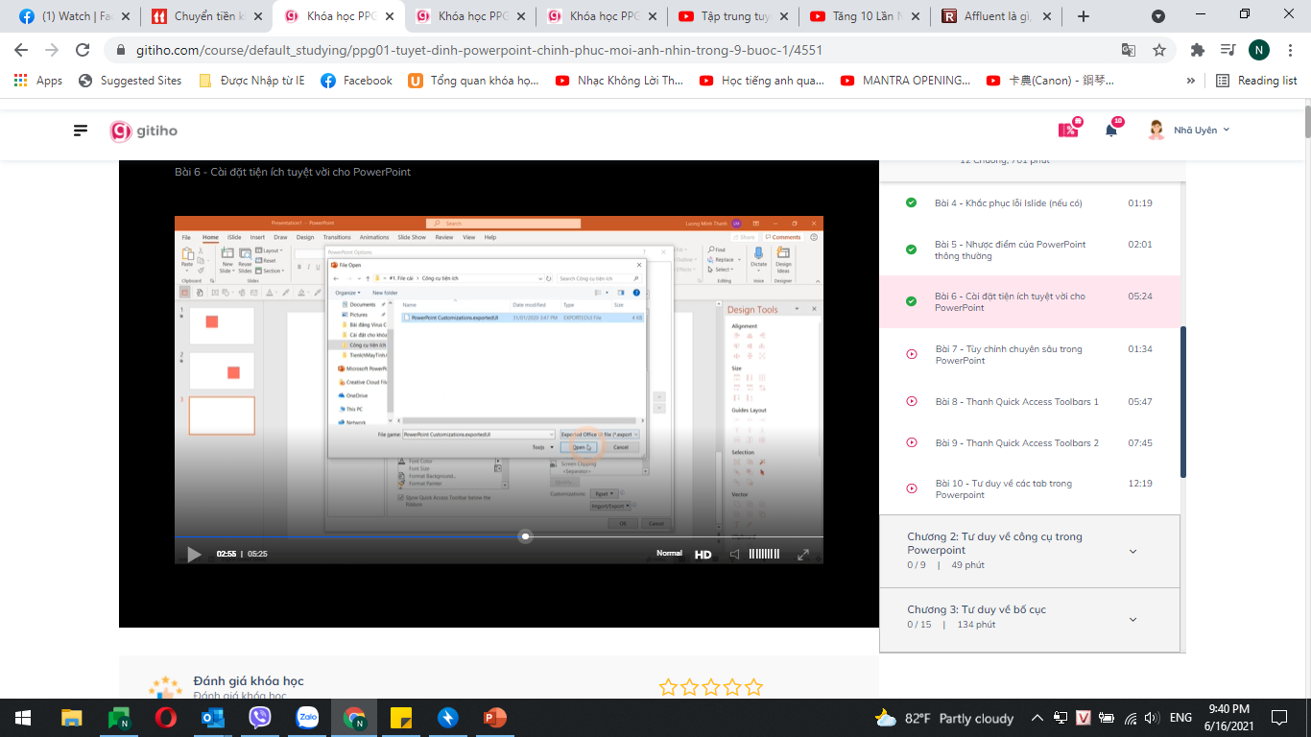Open the gitiho hamburger menu
The width and height of the screenshot is (1311, 737).
(x=81, y=131)
